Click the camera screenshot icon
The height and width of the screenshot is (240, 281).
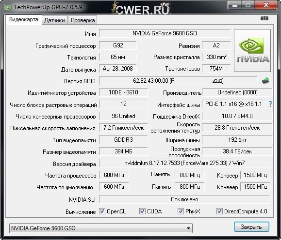[264, 18]
